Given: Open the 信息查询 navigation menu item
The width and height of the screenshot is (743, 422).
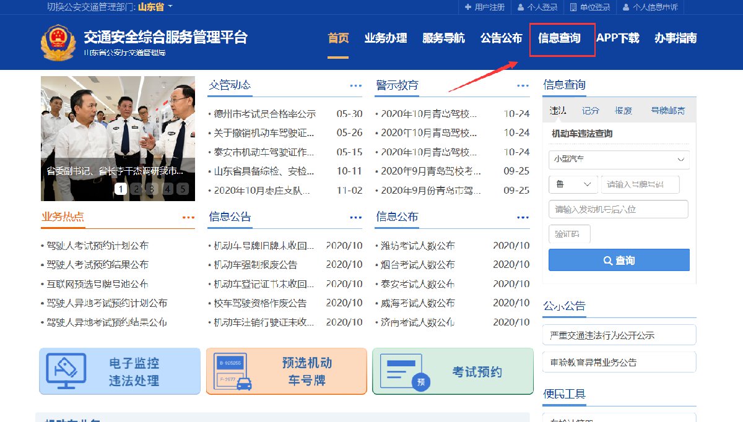Looking at the screenshot, I should pyautogui.click(x=560, y=38).
